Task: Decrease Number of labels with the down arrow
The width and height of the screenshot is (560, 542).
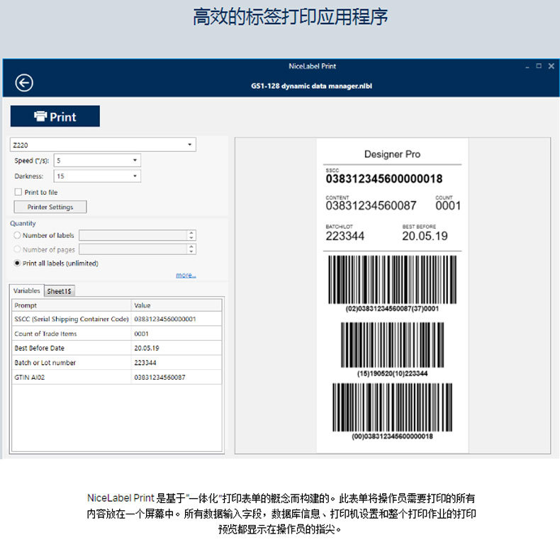Action: click(191, 238)
